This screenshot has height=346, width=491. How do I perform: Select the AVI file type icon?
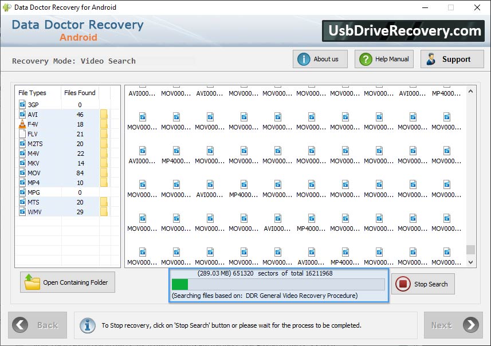22,114
